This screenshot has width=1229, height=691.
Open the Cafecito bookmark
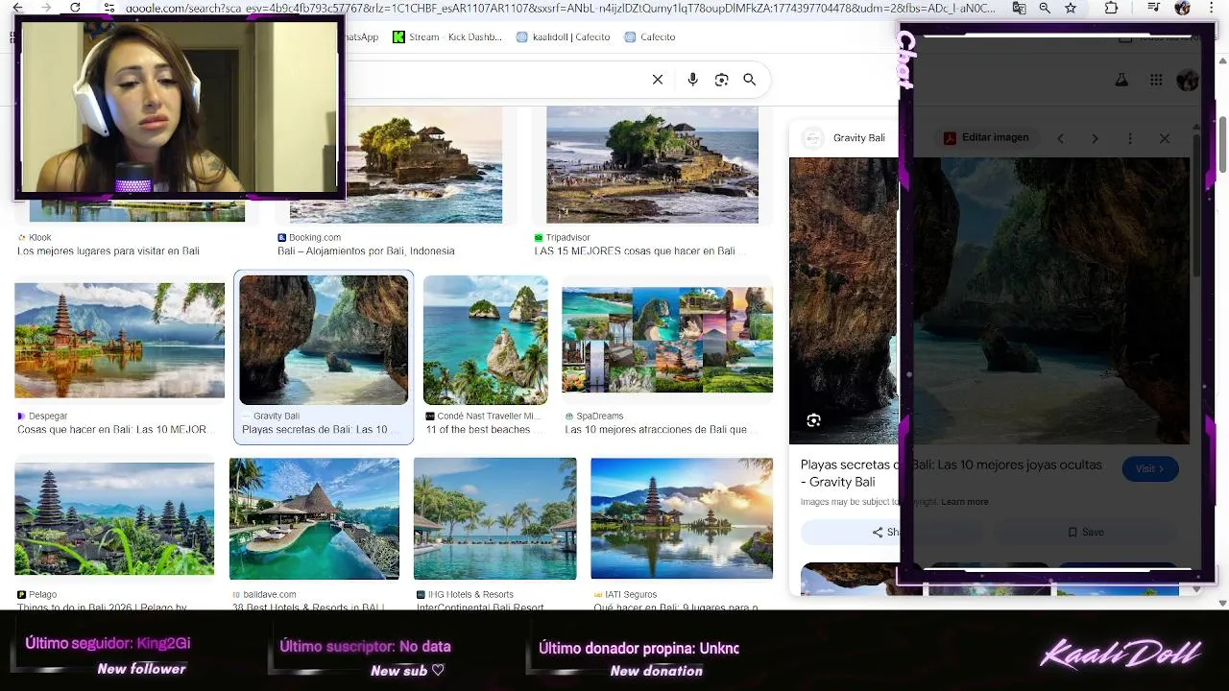pyautogui.click(x=649, y=36)
